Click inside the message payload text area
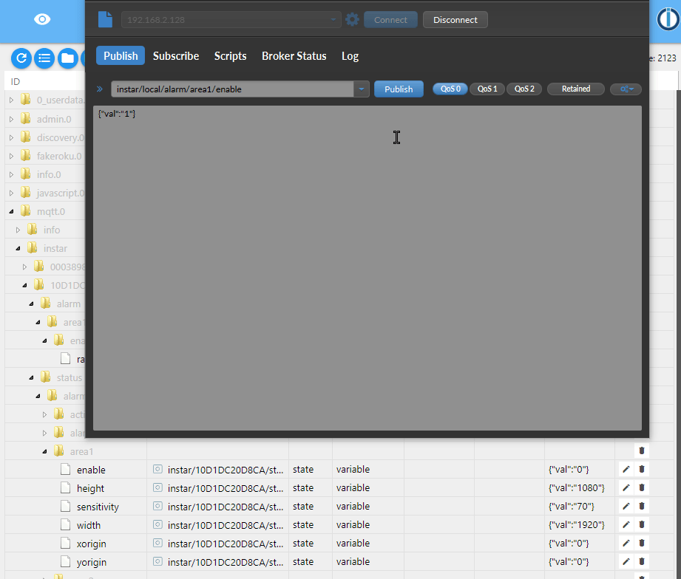The width and height of the screenshot is (681, 579). click(x=367, y=266)
